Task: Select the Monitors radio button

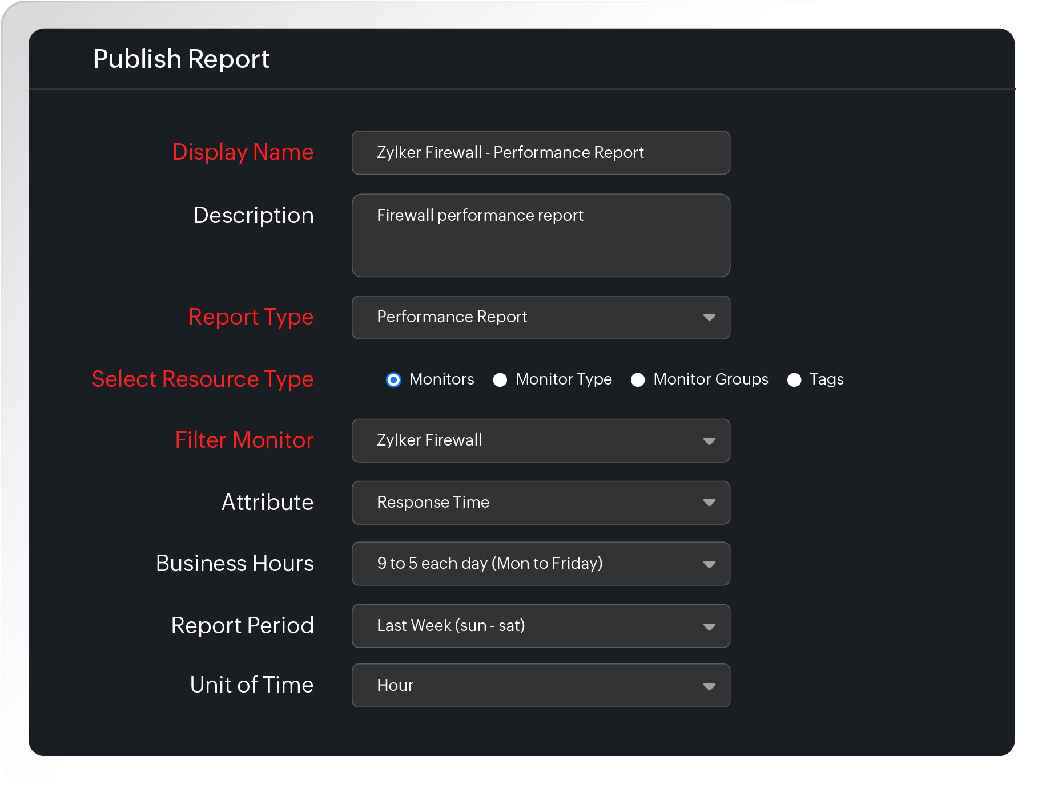Action: point(393,379)
